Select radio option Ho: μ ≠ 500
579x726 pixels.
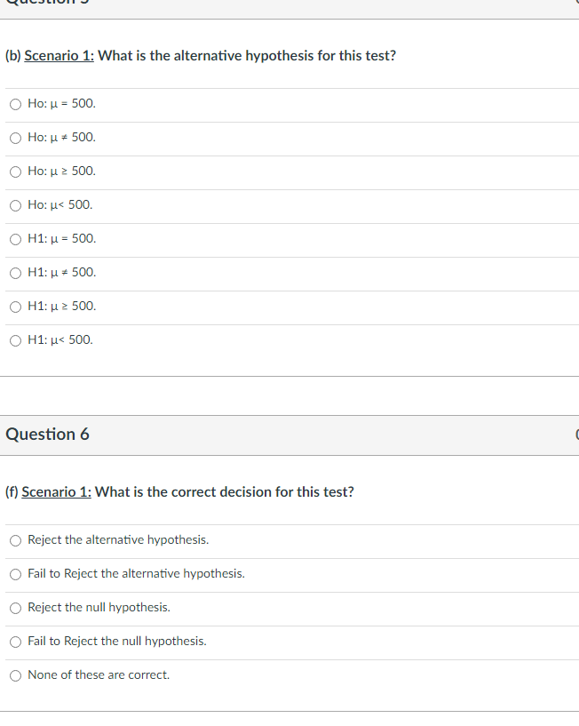[15, 138]
